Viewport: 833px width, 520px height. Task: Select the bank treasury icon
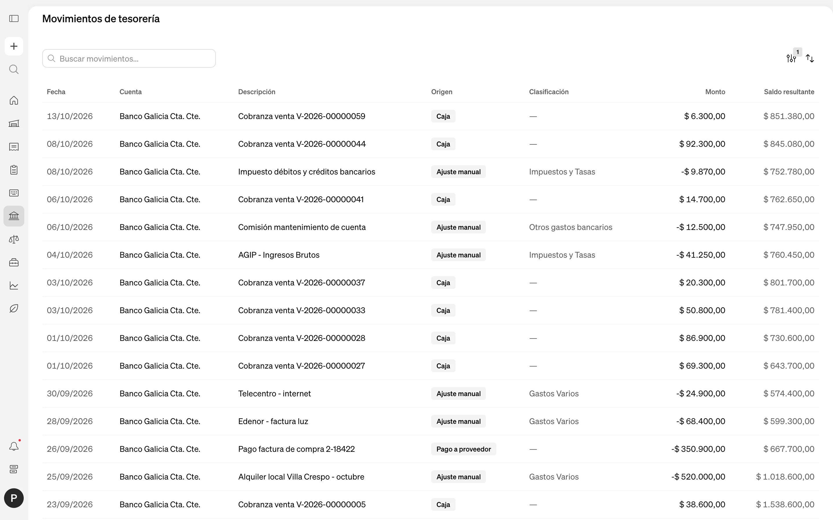[14, 216]
